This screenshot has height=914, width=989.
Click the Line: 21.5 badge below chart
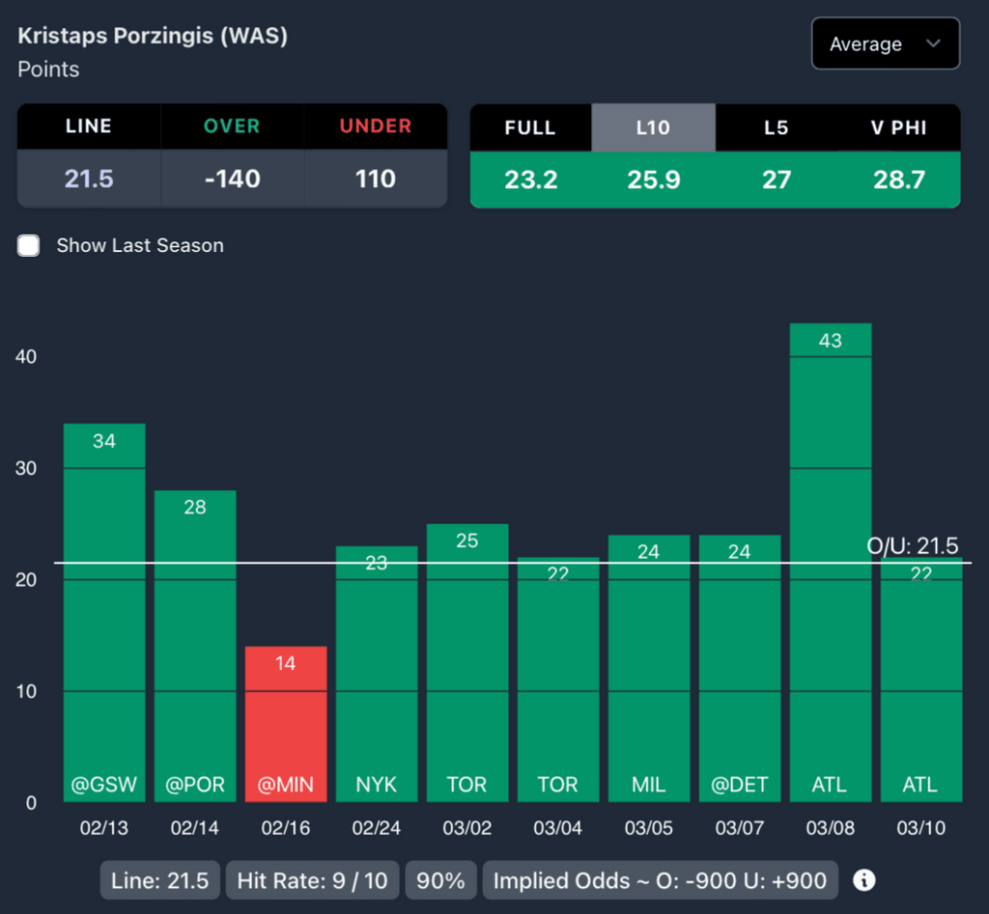pos(160,880)
